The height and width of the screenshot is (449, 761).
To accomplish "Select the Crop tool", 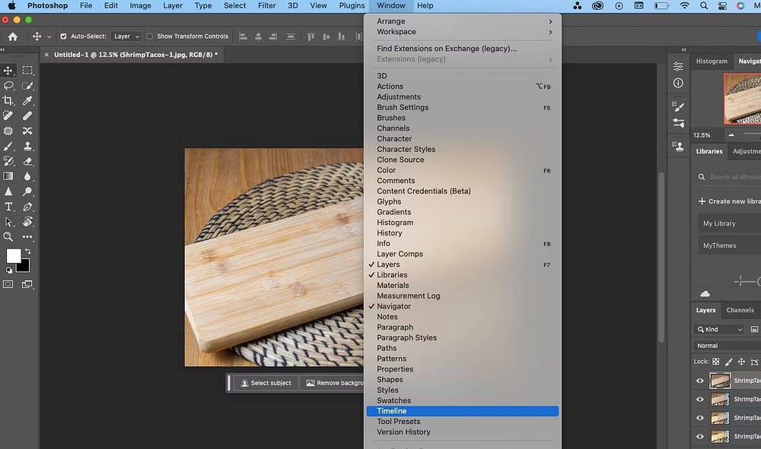I will tap(9, 100).
